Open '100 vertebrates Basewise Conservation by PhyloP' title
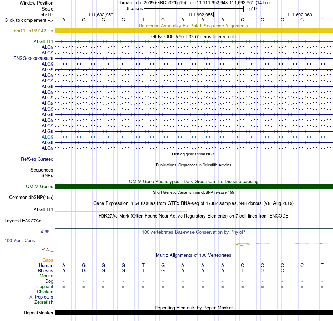 (193, 232)
